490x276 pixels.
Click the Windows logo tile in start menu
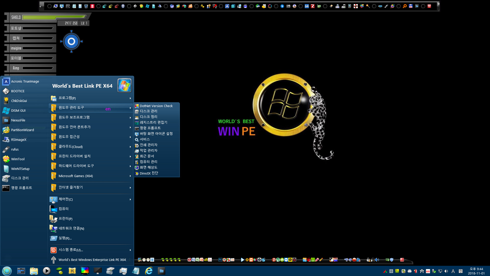(x=124, y=85)
